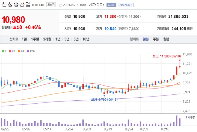Click the calendar clock icon beside the date
Screen dimensions: 197x132
(x=60, y=5)
